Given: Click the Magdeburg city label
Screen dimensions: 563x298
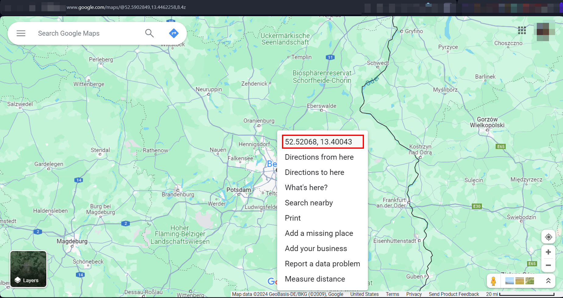Looking at the screenshot, I should coord(72,241).
